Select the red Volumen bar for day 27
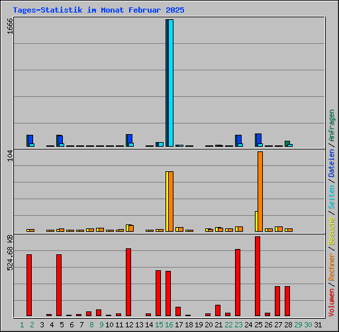The width and height of the screenshot is (339, 332). click(x=277, y=301)
